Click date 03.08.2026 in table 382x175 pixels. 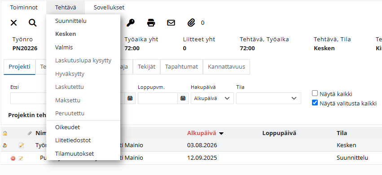(202, 145)
